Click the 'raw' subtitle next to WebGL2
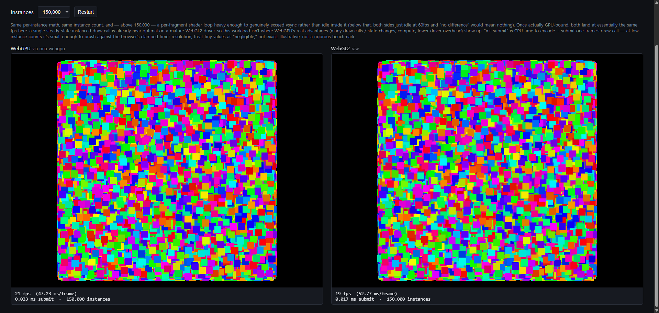Screen dimensions: 659x313 click(355, 49)
